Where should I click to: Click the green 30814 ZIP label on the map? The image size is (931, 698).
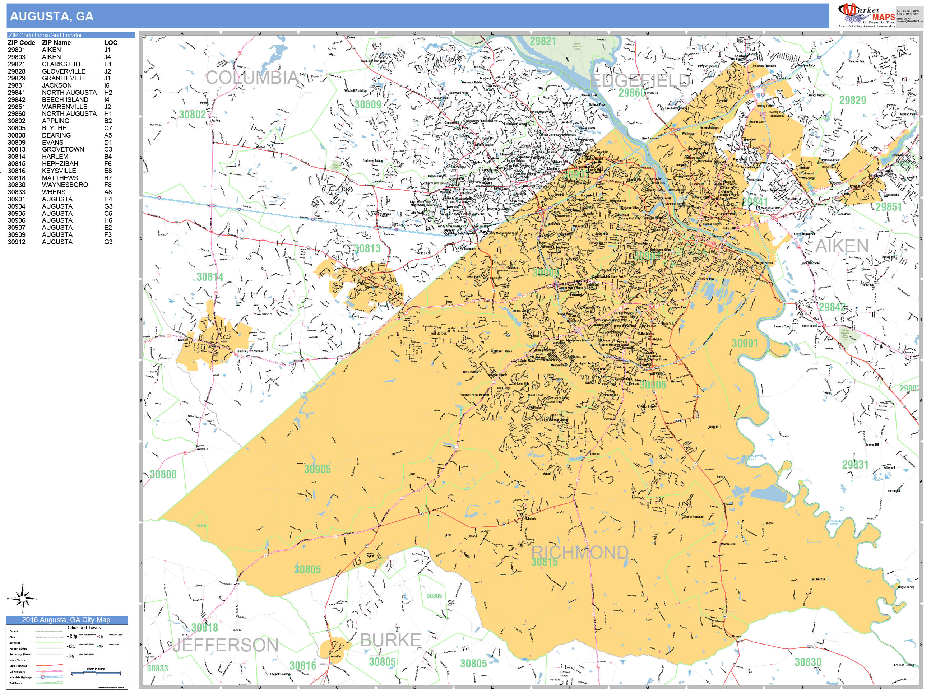pos(210,277)
